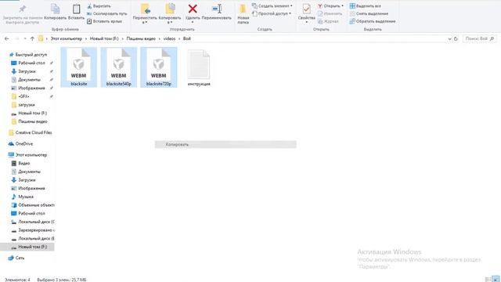The width and height of the screenshot is (501, 282).
Task: Open Загрузки under This PC
Action: (x=27, y=180)
